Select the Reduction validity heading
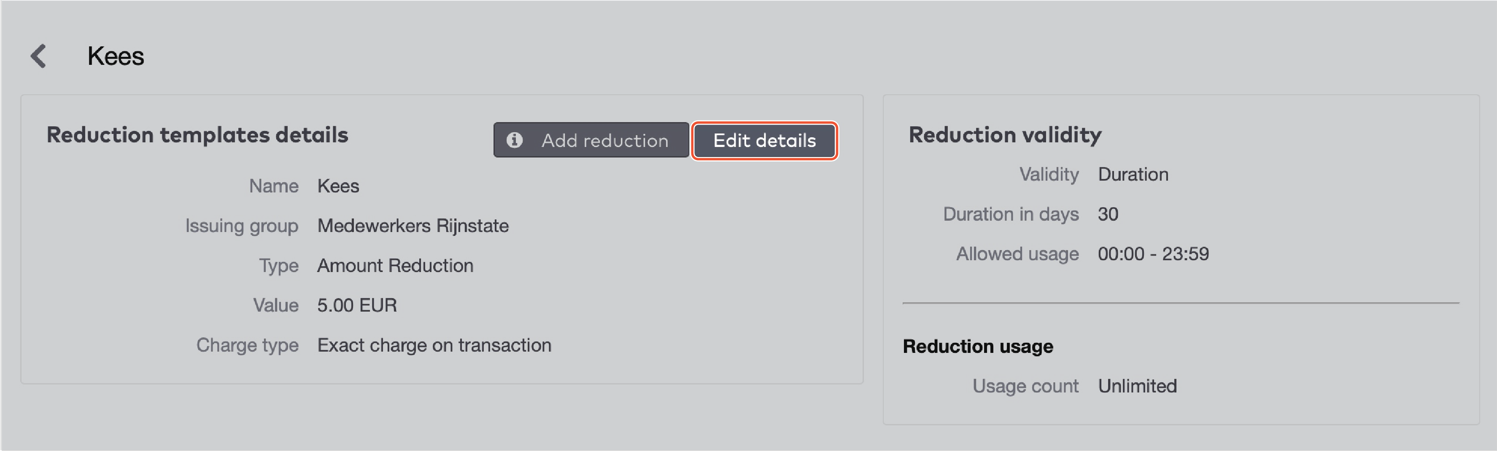Screen dimensions: 1497x451 click(x=1005, y=135)
